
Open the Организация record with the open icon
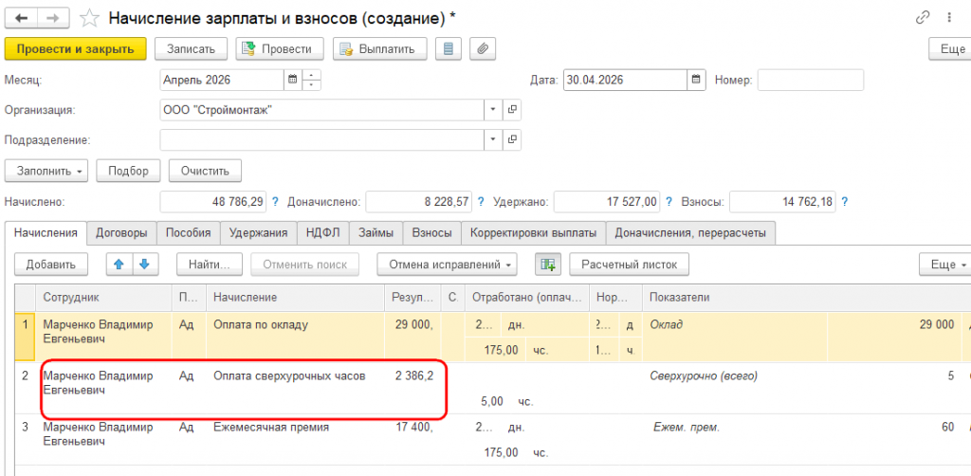pos(511,110)
